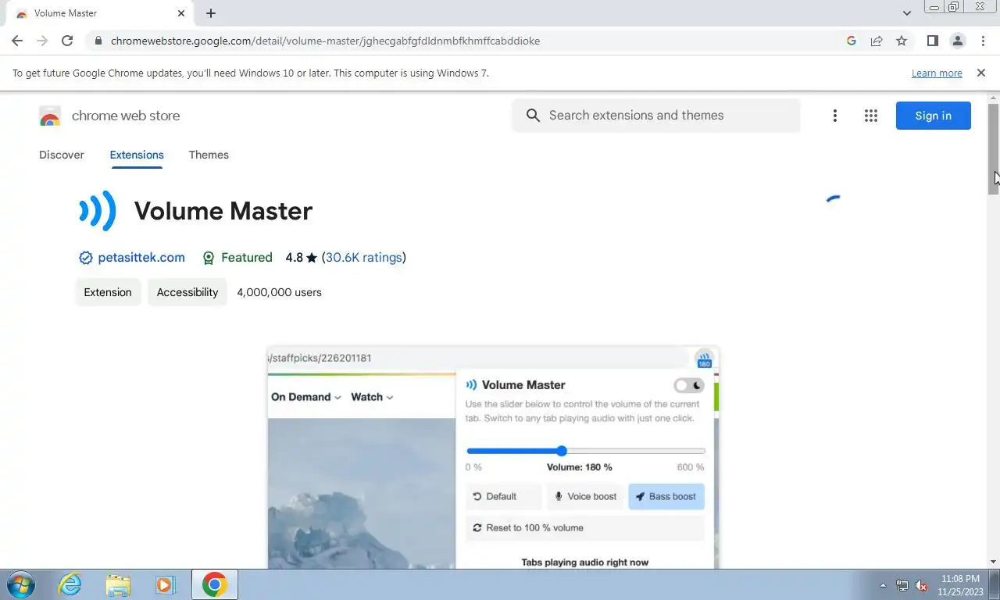This screenshot has width=1000, height=600.
Task: Click the browser Back arrow
Action: coord(17,41)
